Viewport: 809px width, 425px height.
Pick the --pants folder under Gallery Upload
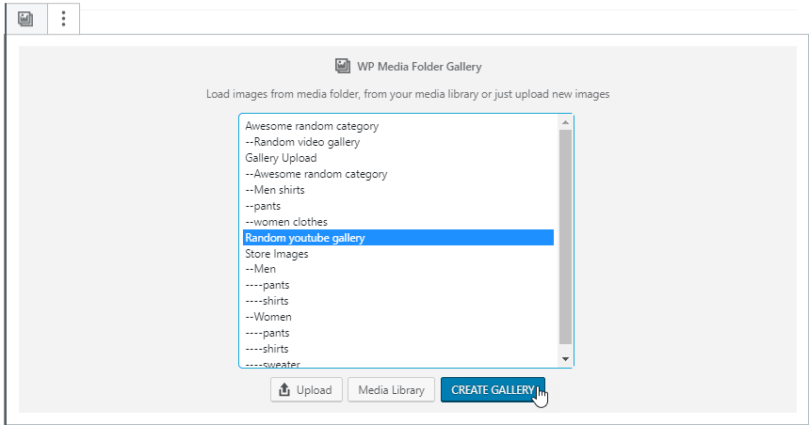pyautogui.click(x=263, y=206)
